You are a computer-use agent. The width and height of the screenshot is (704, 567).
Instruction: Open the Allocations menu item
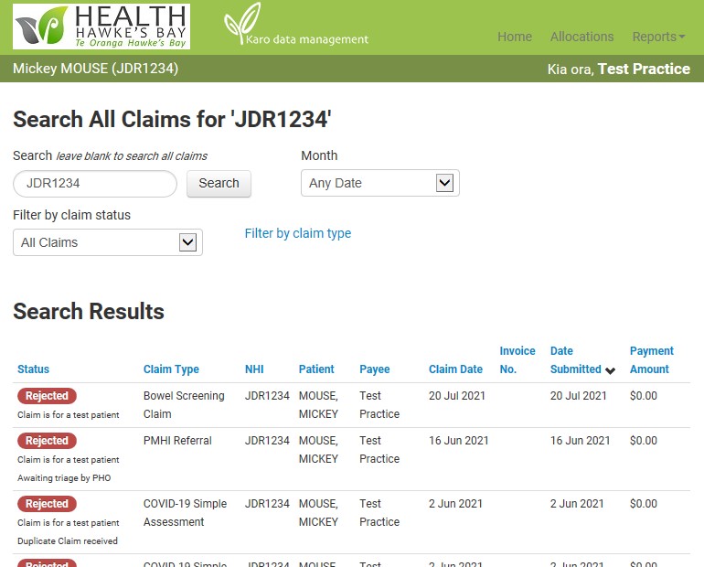click(581, 37)
